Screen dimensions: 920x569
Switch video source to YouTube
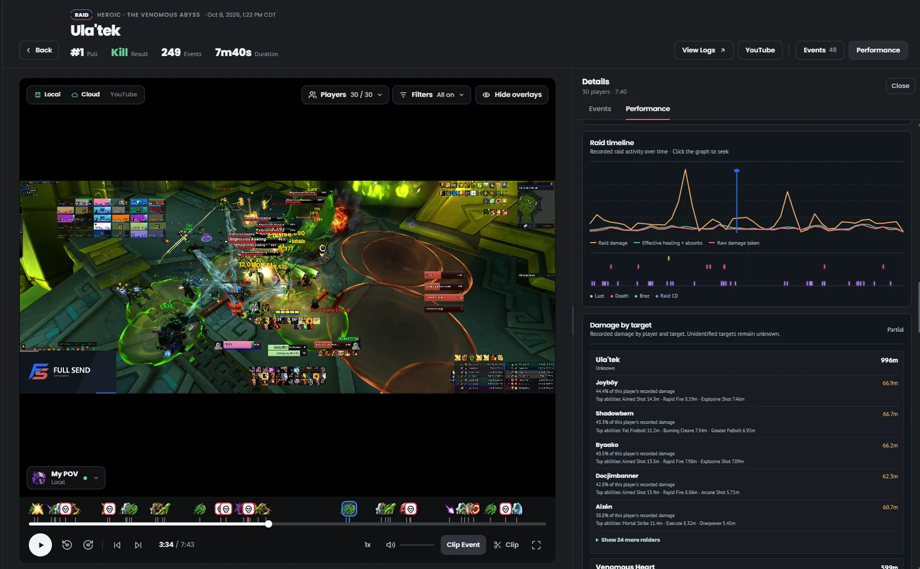point(123,94)
